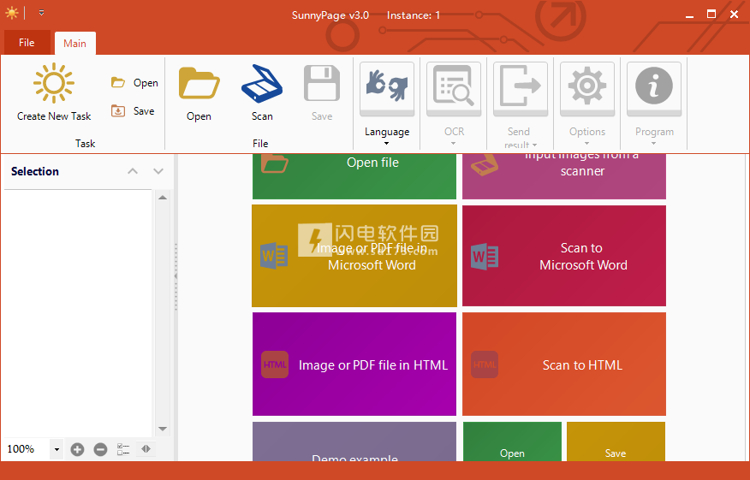Click the Input images from a scanner tile
Viewport: 750px width, 480px height.
564,176
